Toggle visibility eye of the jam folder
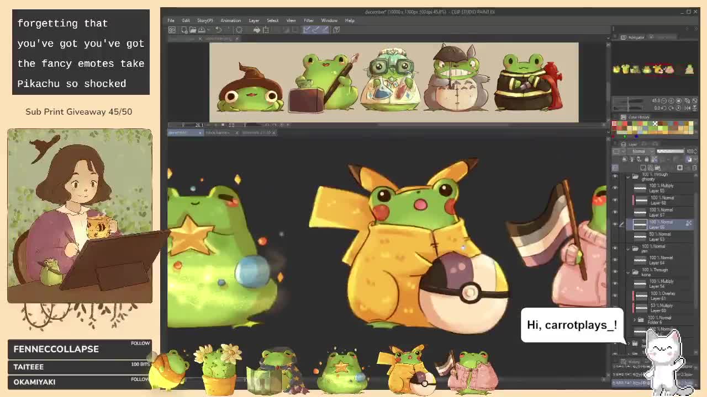The height and width of the screenshot is (397, 707). [x=615, y=248]
